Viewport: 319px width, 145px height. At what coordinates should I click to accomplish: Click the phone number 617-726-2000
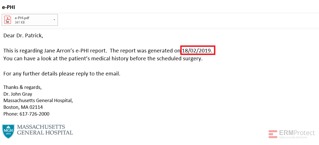click(x=34, y=114)
